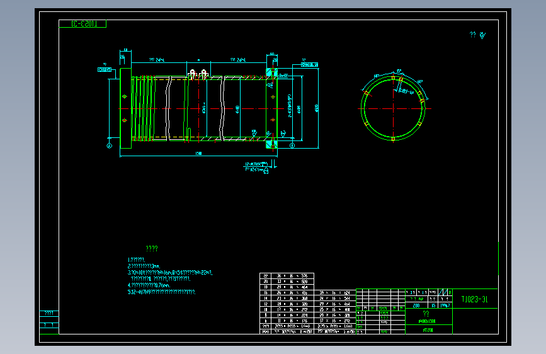546x354 pixels.
Task: Select the table cell 39 × 16 = 624
Action: [334, 293]
